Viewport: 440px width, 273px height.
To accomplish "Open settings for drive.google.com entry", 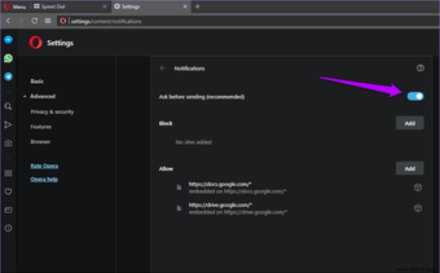I will (418, 208).
